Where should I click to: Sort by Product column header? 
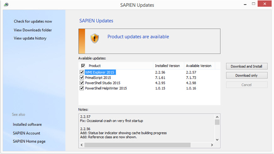95,66
